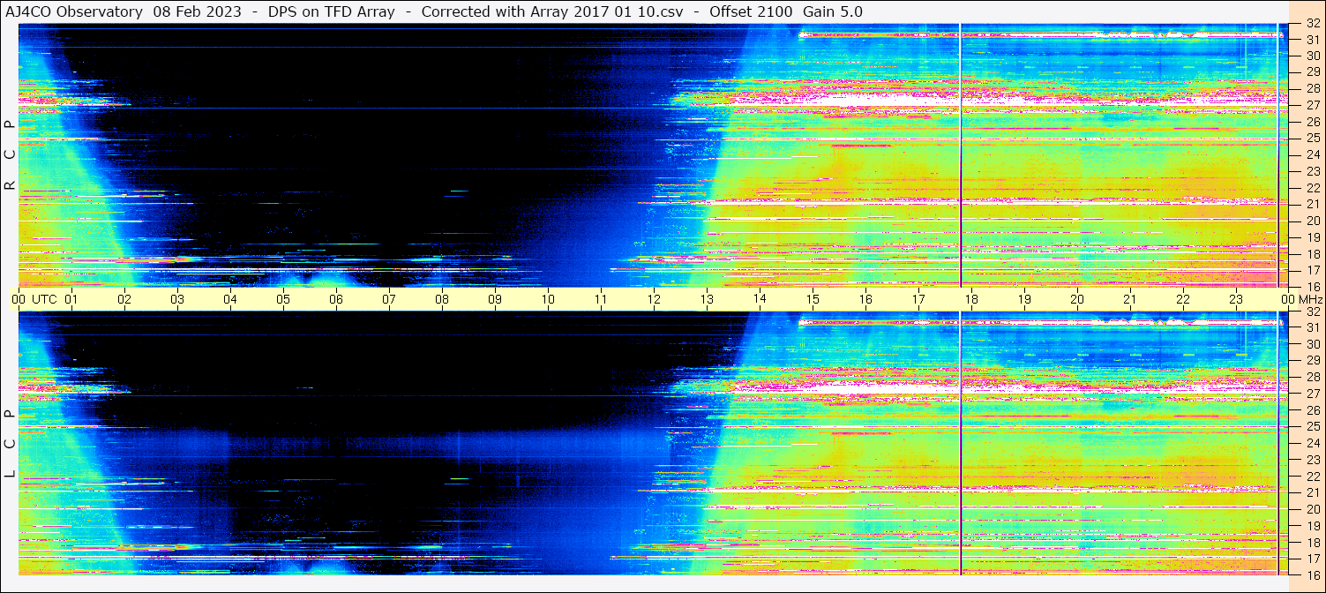The width and height of the screenshot is (1326, 593).
Task: Click the "08" hour tick label
Action: [x=442, y=299]
